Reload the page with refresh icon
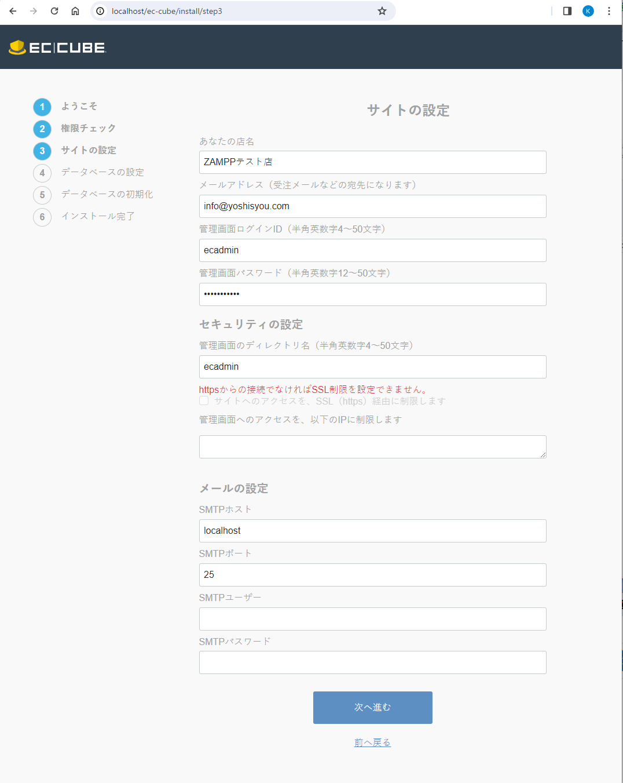 54,11
